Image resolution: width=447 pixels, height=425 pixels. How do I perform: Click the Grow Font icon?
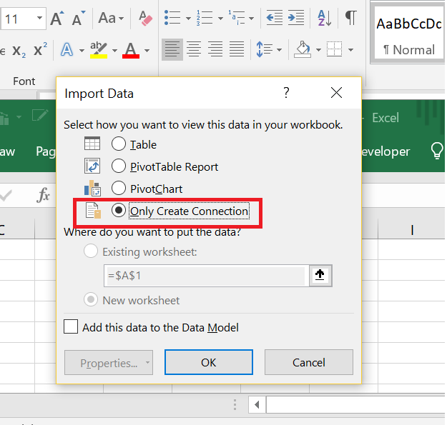pyautogui.click(x=58, y=19)
